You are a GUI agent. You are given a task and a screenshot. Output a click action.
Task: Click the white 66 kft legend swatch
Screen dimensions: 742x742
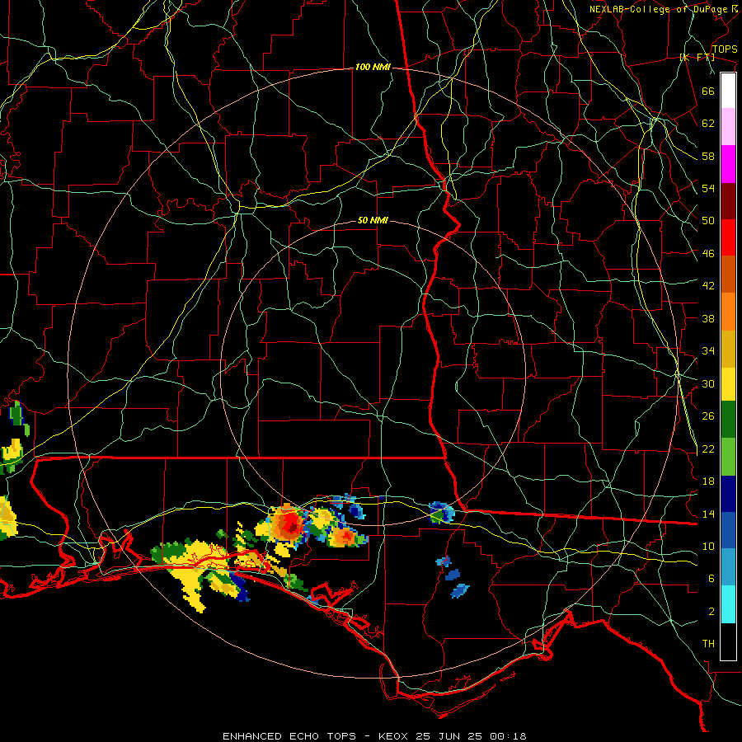point(728,91)
